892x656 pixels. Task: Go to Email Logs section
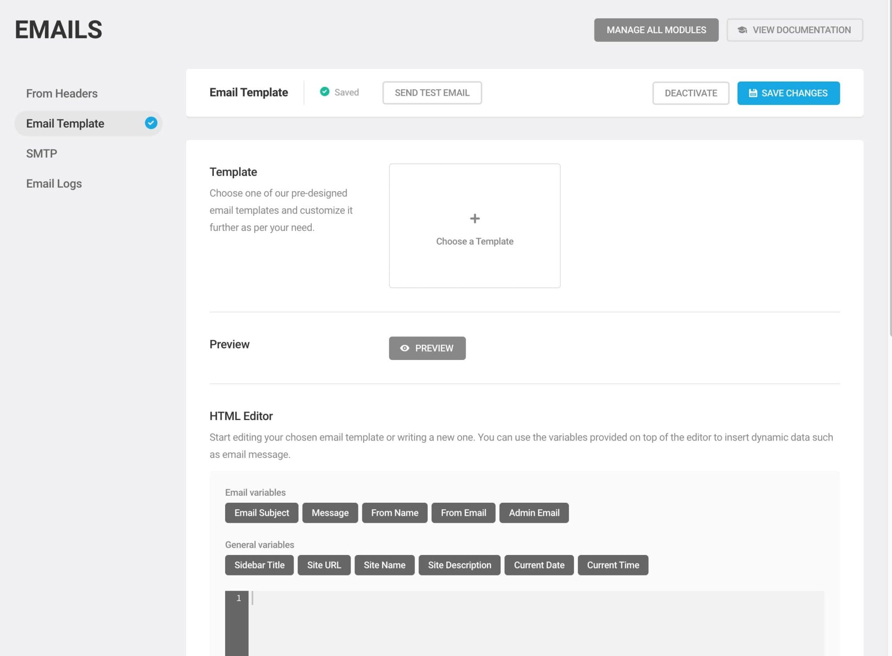(x=54, y=184)
